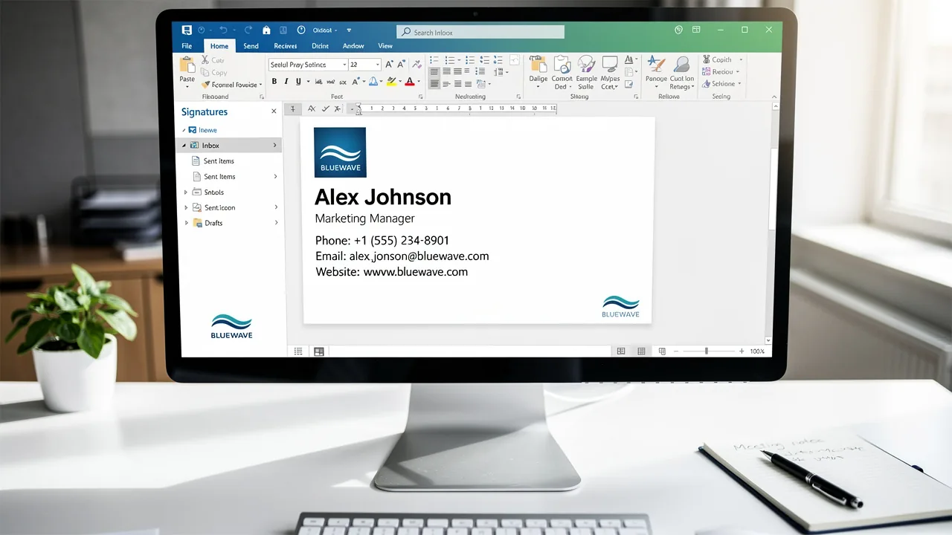The image size is (952, 535).
Task: Click the Copy icon in ribbon
Action: (x=205, y=72)
